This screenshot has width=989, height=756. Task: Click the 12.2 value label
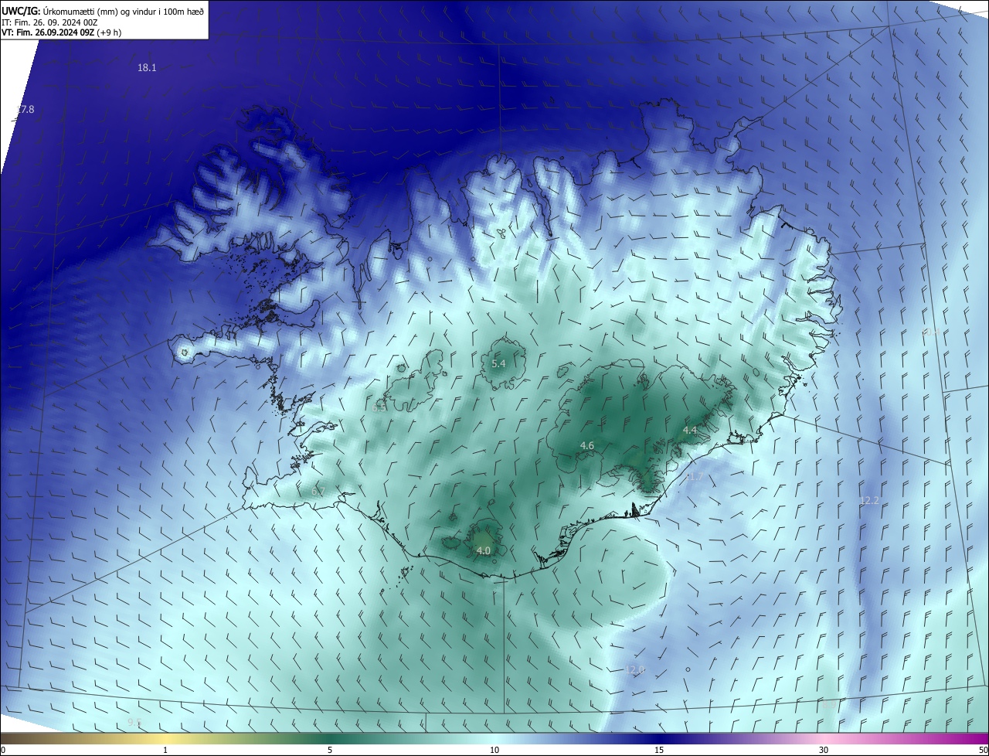tap(869, 501)
